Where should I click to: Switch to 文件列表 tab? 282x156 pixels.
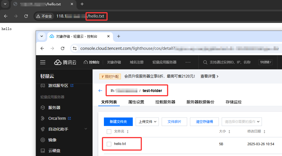pos(109,102)
